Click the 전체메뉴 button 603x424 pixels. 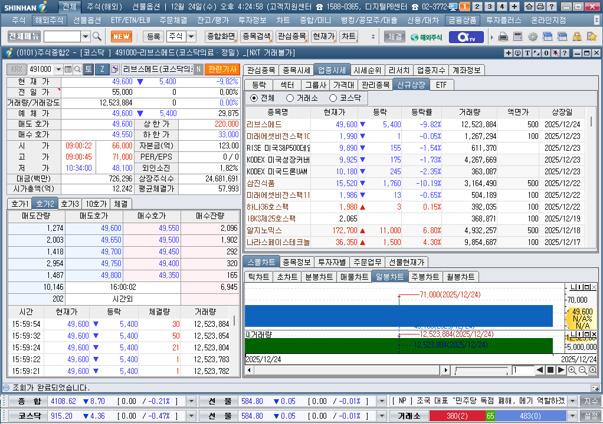pyautogui.click(x=24, y=37)
